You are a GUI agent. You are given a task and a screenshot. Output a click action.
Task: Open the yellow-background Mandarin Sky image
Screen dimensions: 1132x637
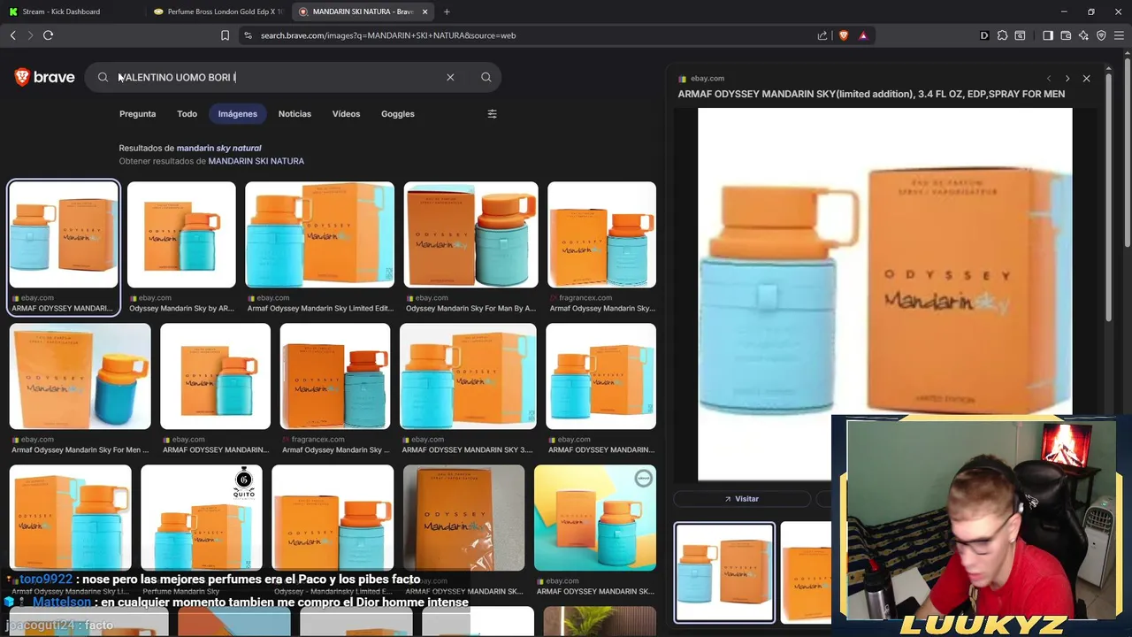595,518
